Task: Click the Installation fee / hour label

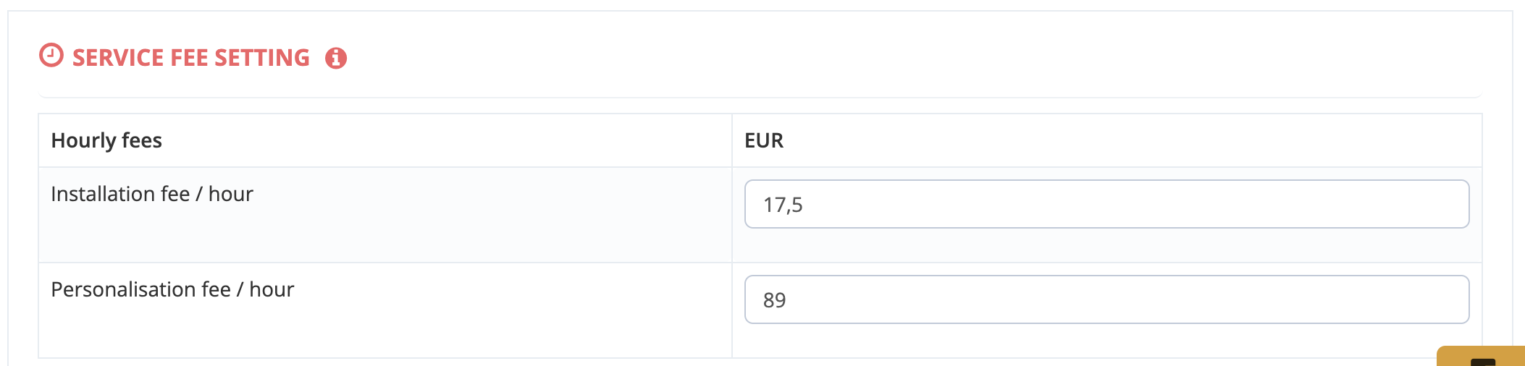Action: tap(152, 194)
